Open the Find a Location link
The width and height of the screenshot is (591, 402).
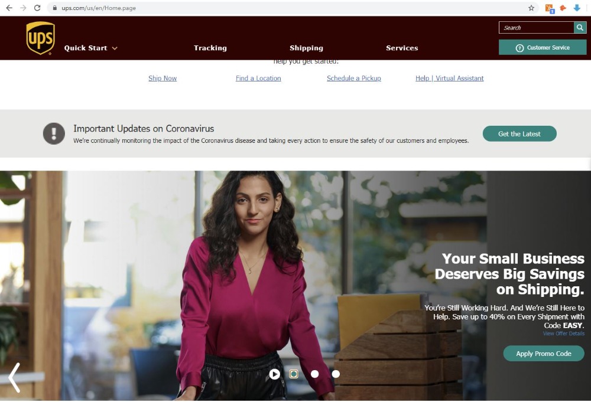click(258, 79)
